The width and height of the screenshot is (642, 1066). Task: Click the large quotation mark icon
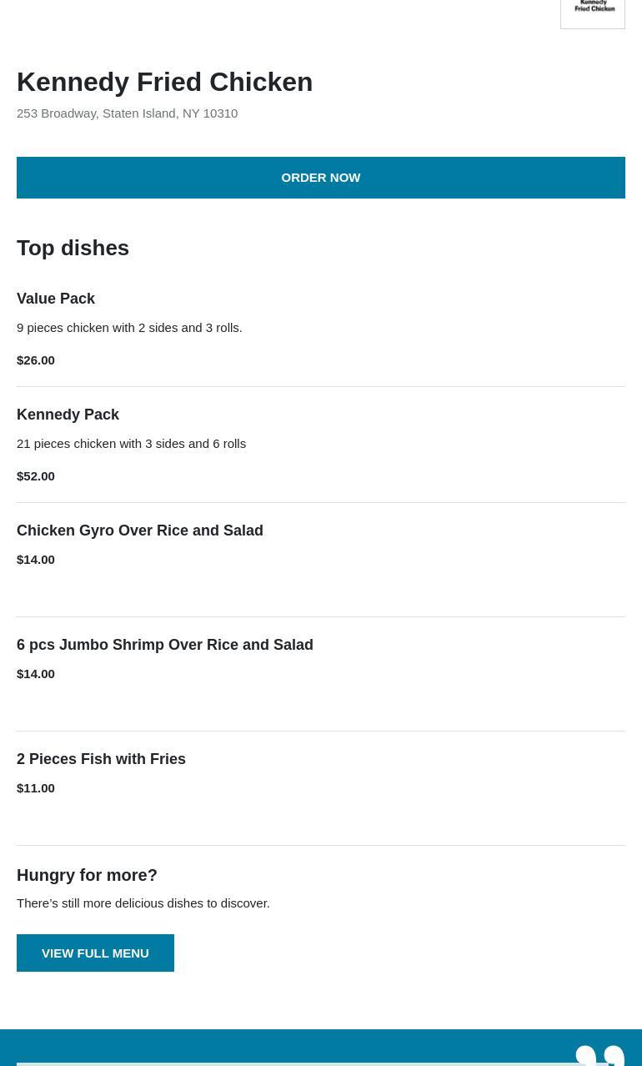coord(599,1055)
